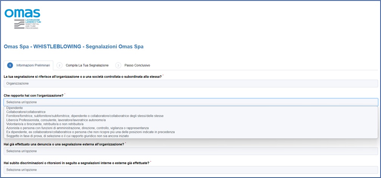The height and width of the screenshot is (178, 381).
Task: Switch to Compila La Tua Segnalazione tab
Action: [83, 65]
